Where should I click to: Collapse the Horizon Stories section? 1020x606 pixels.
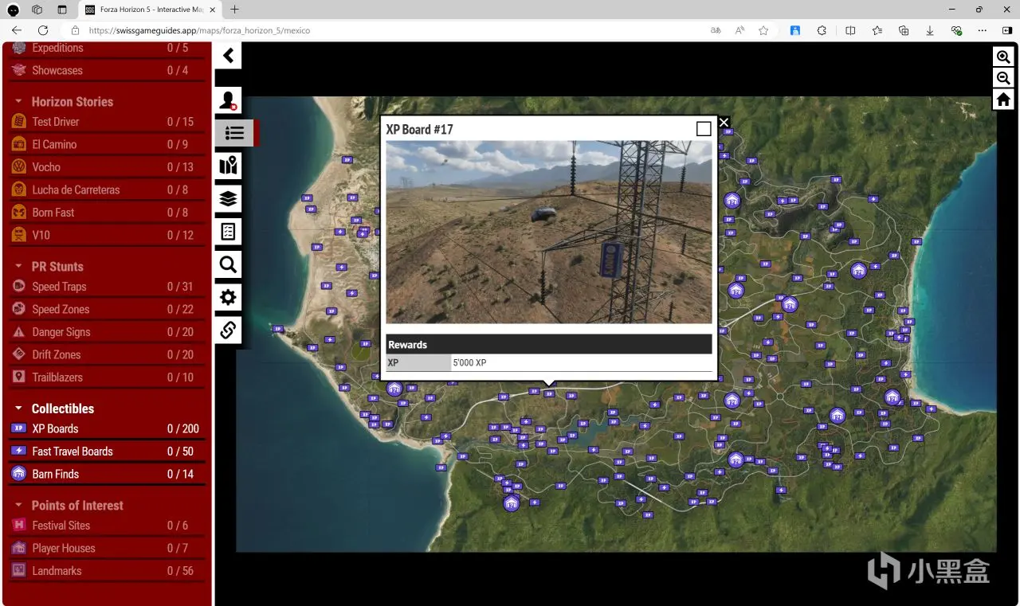(x=18, y=102)
